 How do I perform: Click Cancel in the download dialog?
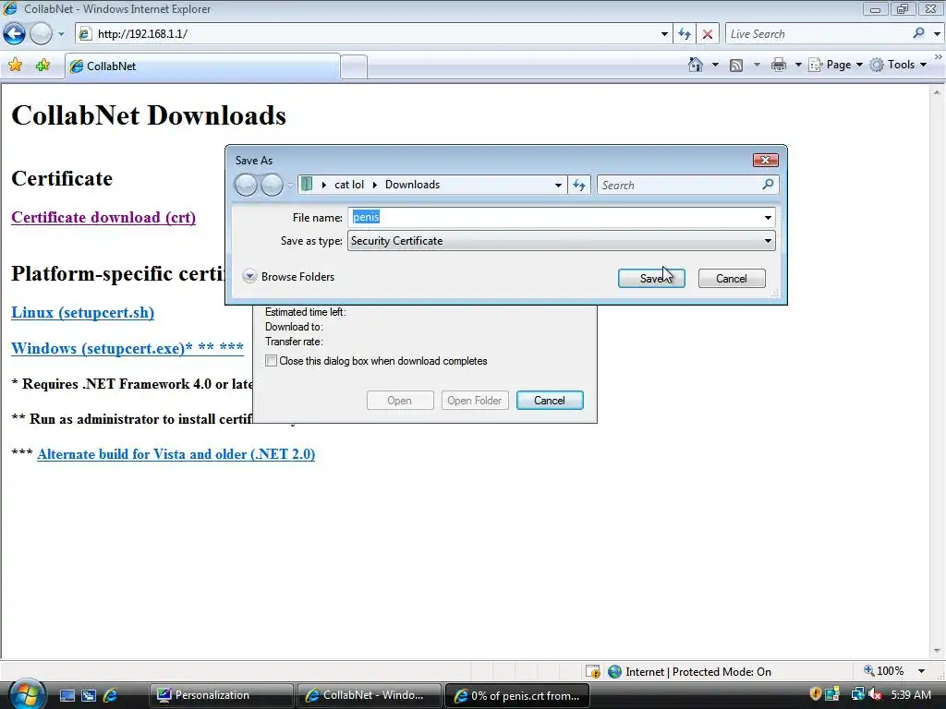(550, 401)
